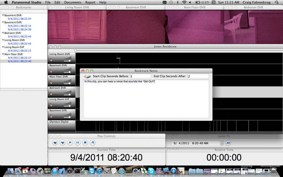Click the second skip-back button in Play Controls
The image size is (283, 177).
[63, 143]
